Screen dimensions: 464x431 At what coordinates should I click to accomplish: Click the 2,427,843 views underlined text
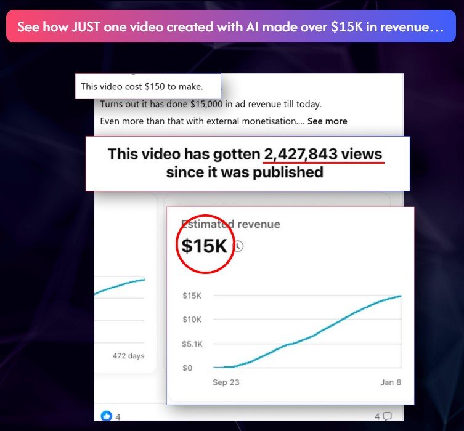[x=323, y=154]
